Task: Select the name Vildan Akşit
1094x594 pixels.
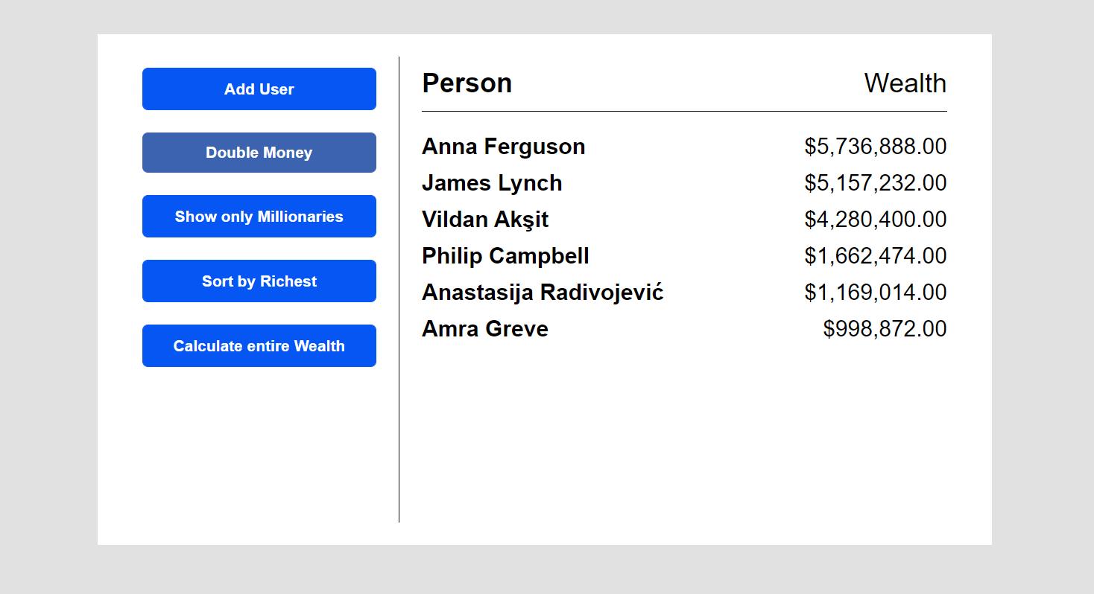Action: pos(485,220)
